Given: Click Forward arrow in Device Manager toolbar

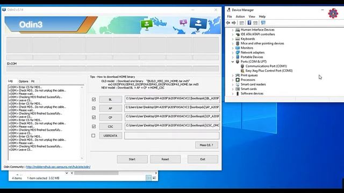Looking at the screenshot, I should click(234, 23).
